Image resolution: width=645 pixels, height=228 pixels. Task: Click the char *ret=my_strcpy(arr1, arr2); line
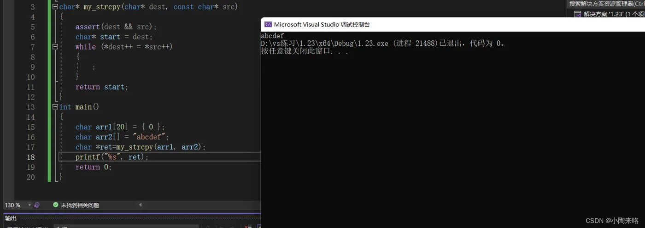[x=141, y=147]
